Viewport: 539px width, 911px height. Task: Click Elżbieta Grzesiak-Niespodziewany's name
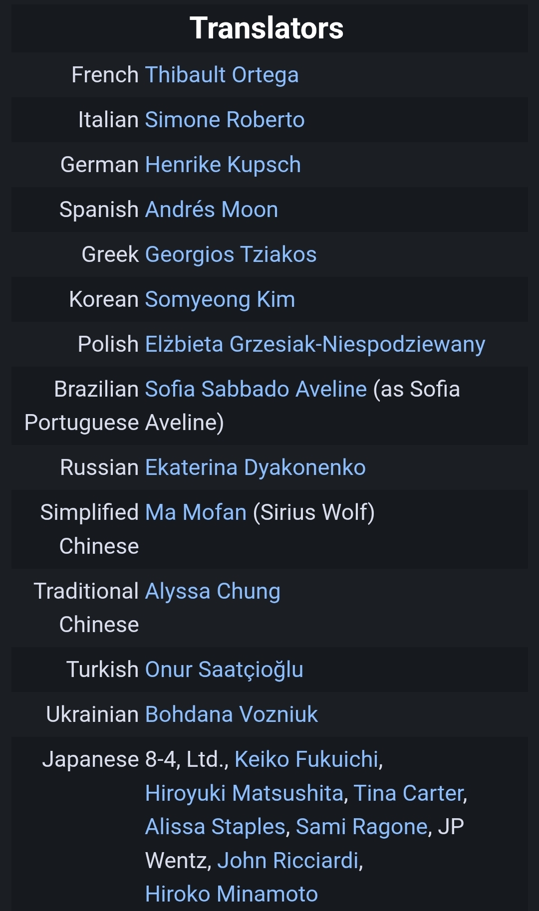tap(315, 344)
